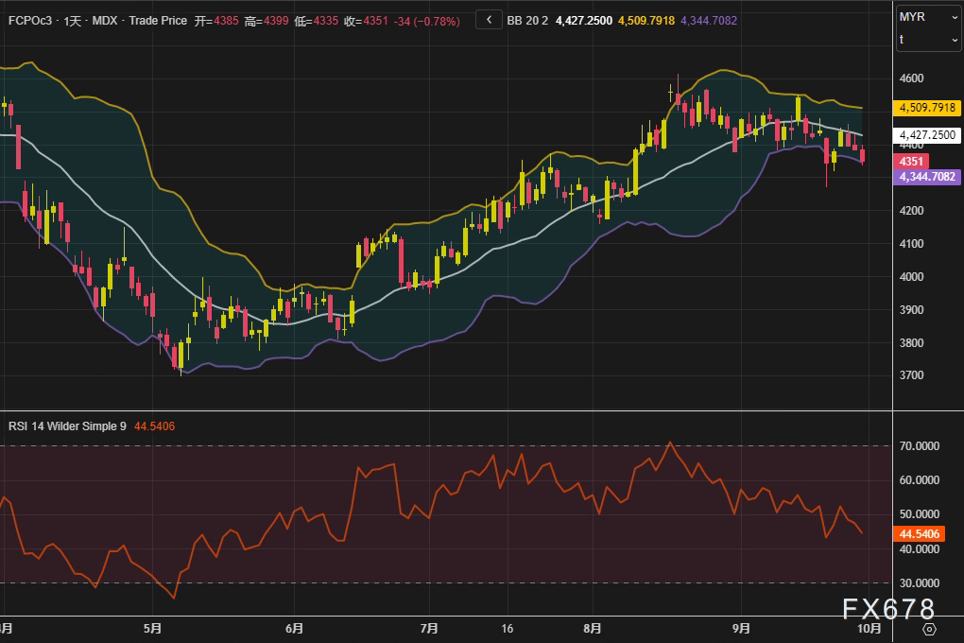
Task: Open chart settings hexagon icon
Action: (929, 629)
